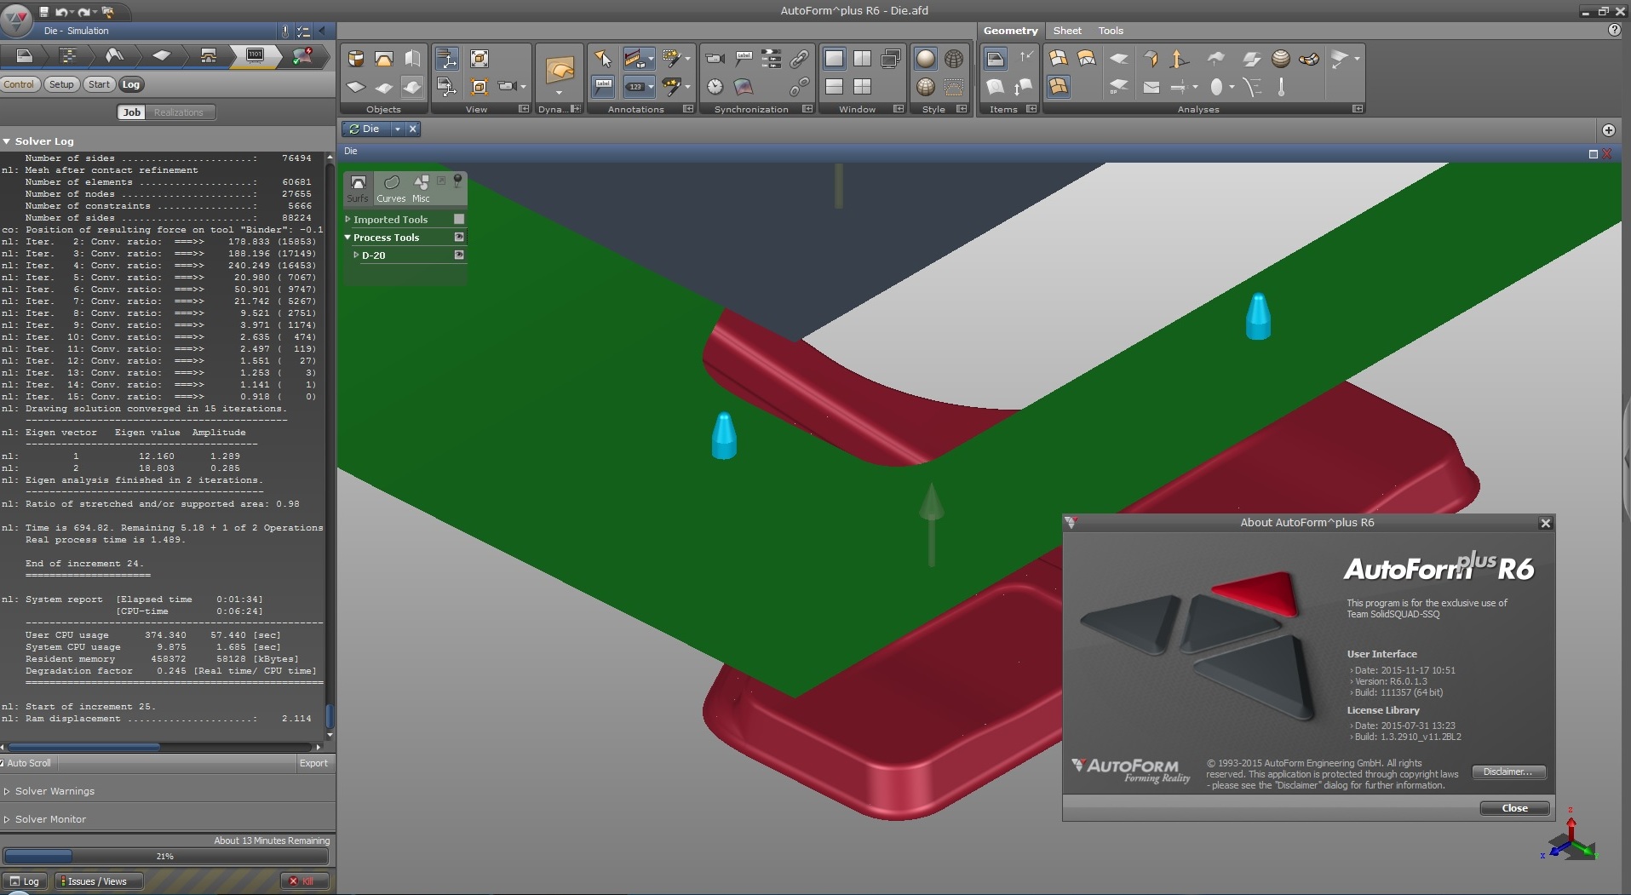1631x895 pixels.
Task: Switch to the Sheet ribbon tab
Action: (1067, 31)
